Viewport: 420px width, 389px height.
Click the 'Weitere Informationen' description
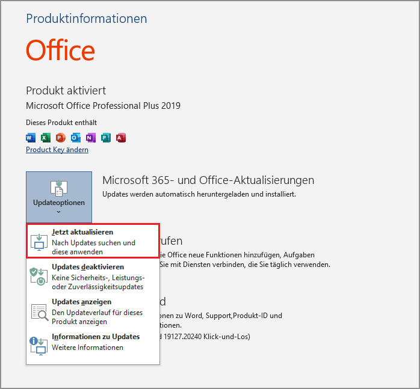(x=88, y=348)
